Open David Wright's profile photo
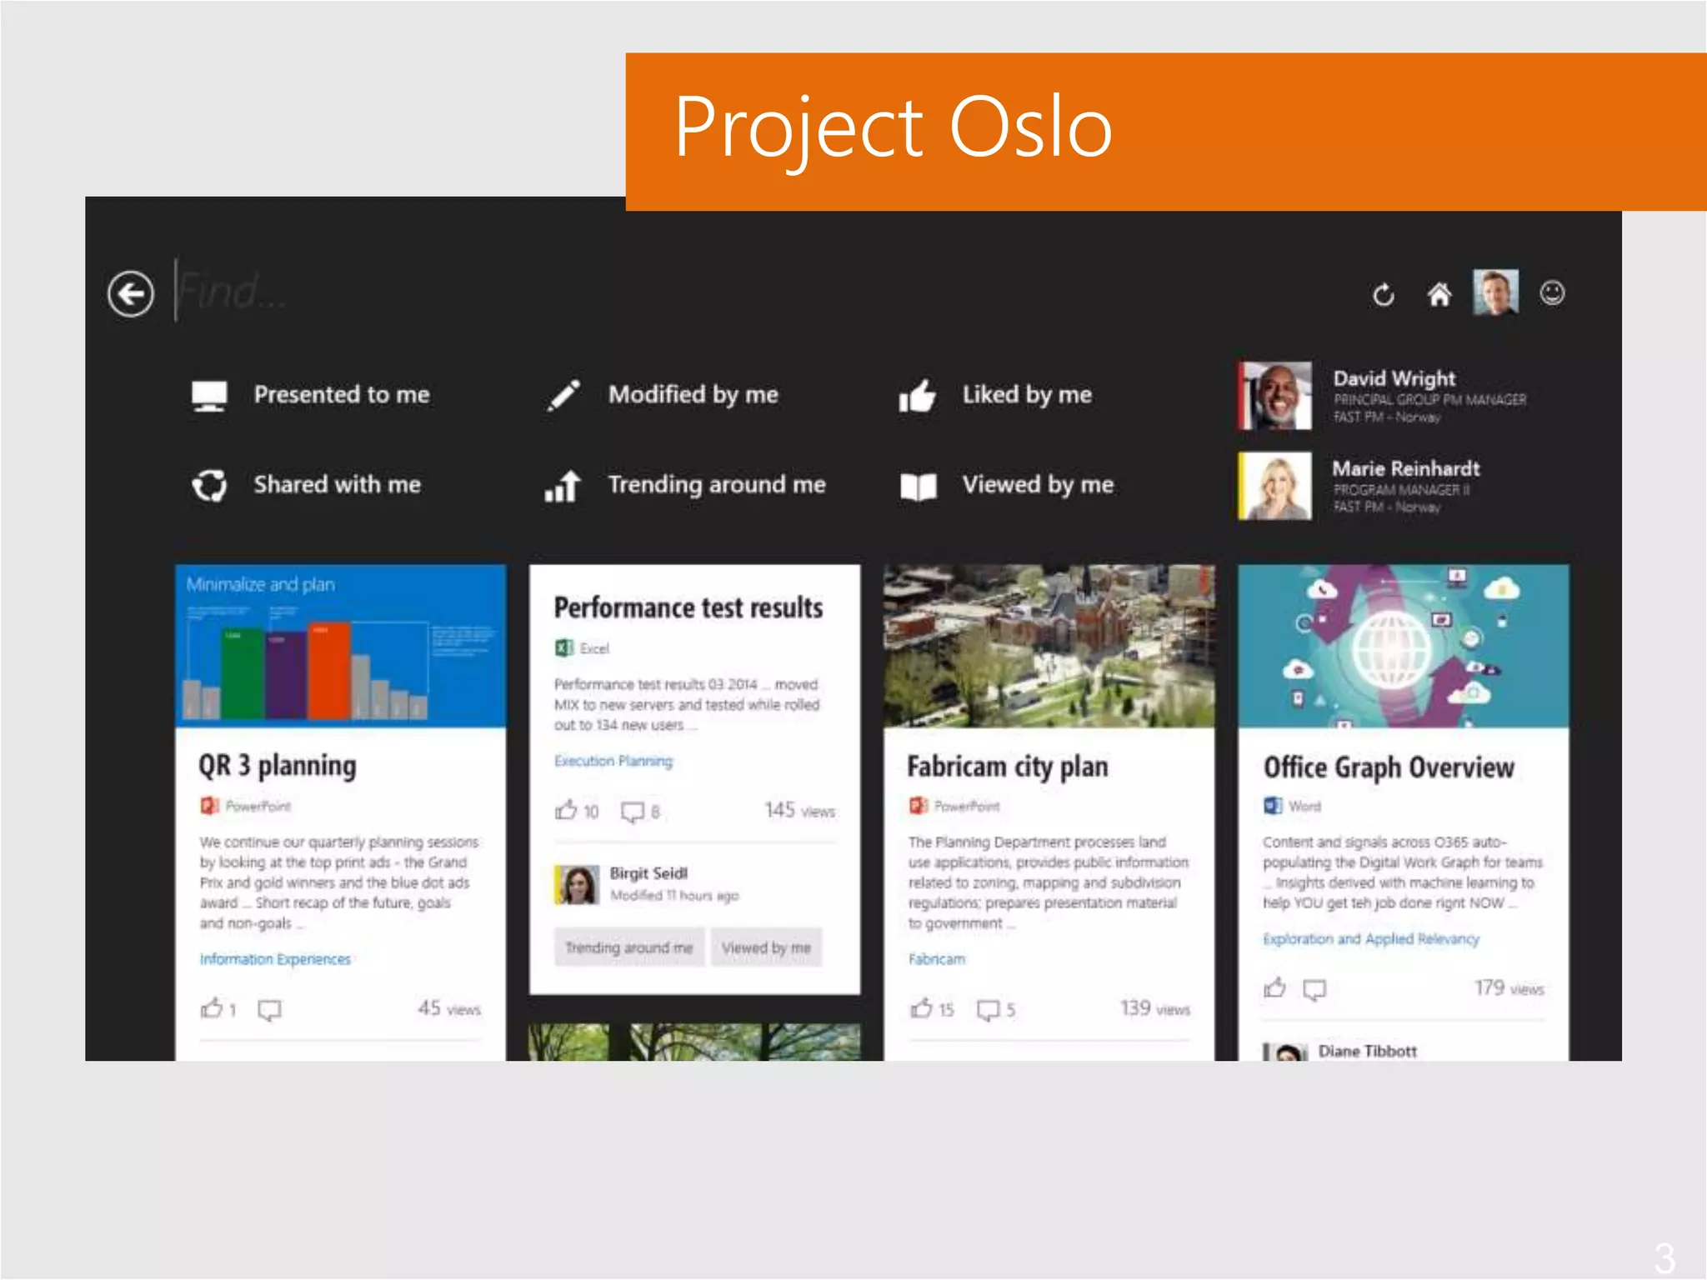Image resolution: width=1707 pixels, height=1280 pixels. [1275, 396]
